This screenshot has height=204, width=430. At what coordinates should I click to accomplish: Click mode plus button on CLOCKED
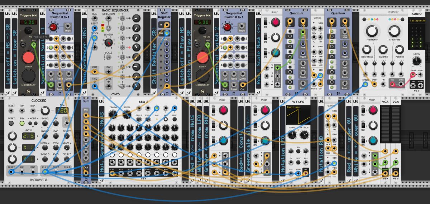36,123
